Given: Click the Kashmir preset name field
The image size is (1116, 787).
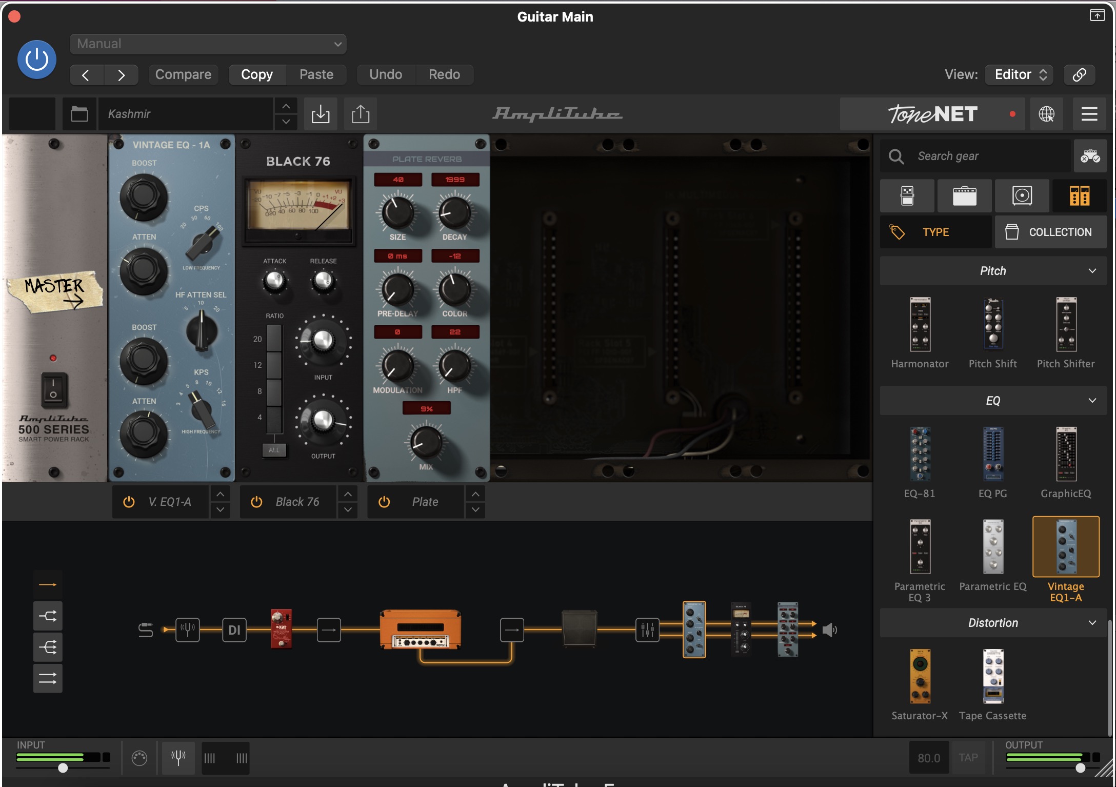Looking at the screenshot, I should [x=186, y=114].
